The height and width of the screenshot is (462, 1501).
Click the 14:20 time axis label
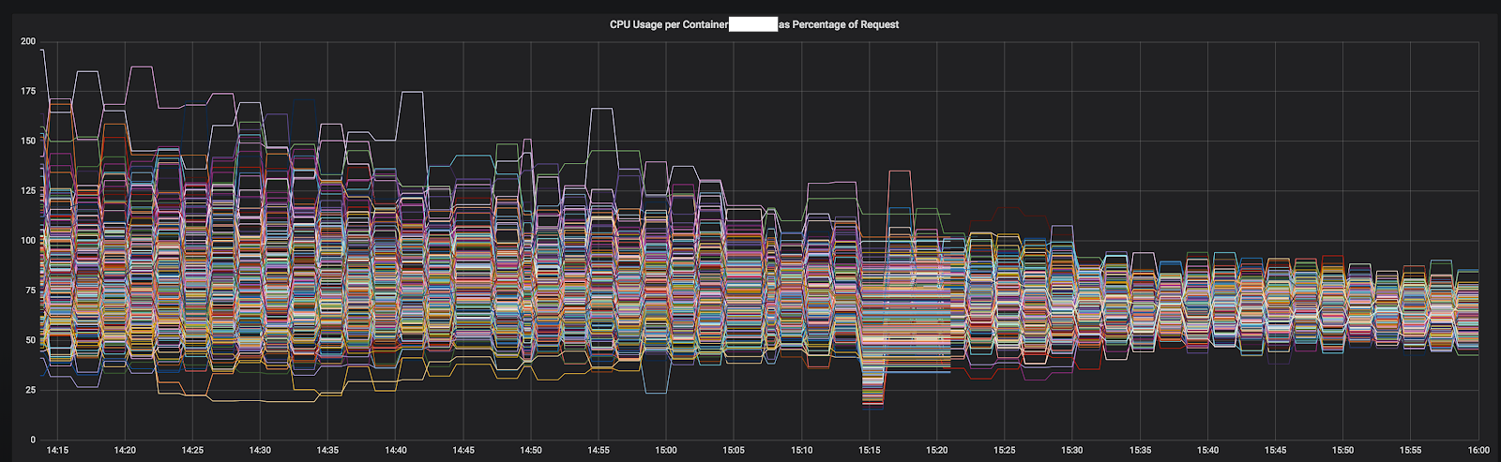[125, 451]
